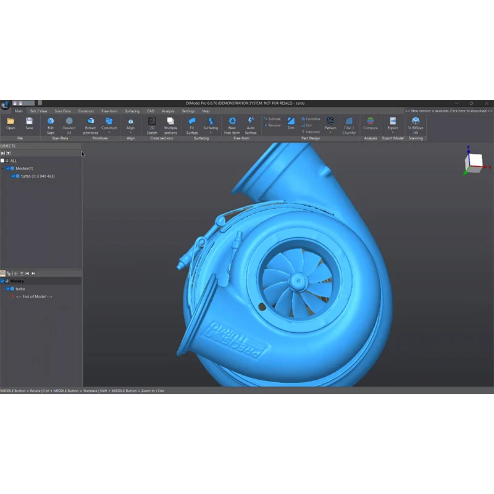Choose the Trim tool
This screenshot has height=494, width=494.
click(x=291, y=124)
